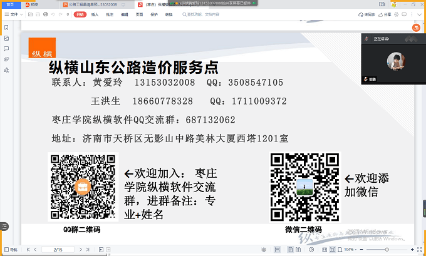Open the thumbnail panel in left sidebar
The width and height of the screenshot is (426, 256).
(x=6, y=38)
